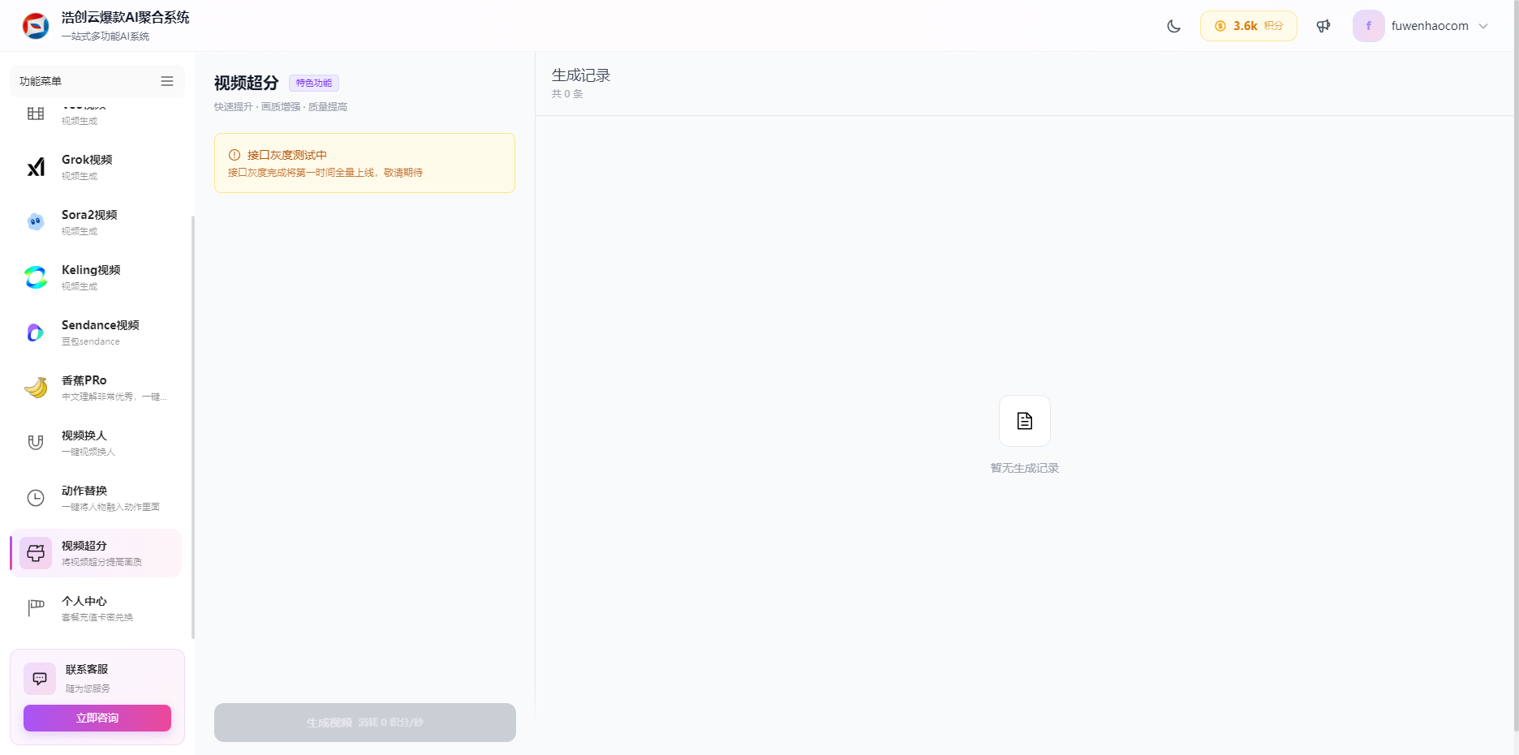The width and height of the screenshot is (1519, 755).
Task: Click the generate video button
Action: point(364,723)
